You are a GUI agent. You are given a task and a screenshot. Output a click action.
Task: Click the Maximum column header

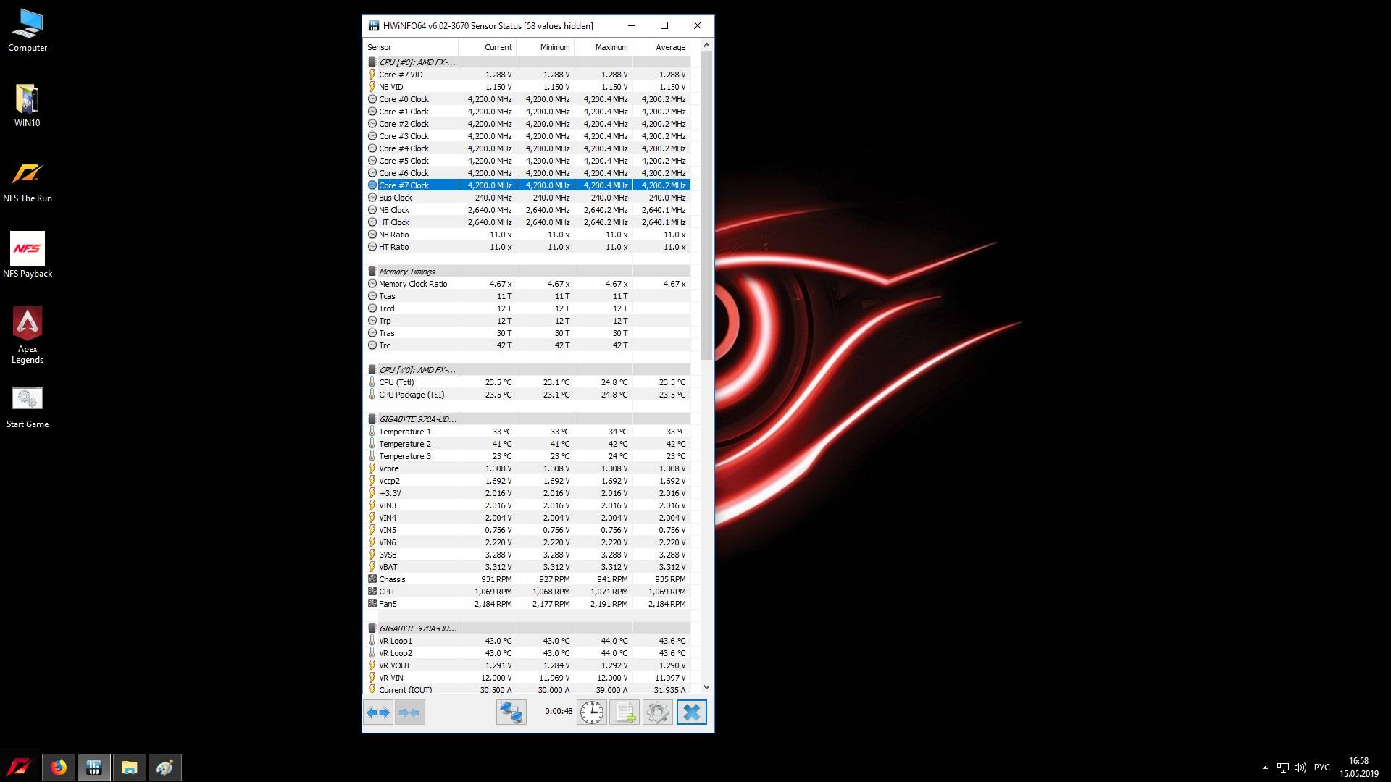click(x=611, y=47)
